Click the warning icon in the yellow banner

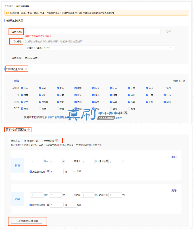tap(7, 13)
